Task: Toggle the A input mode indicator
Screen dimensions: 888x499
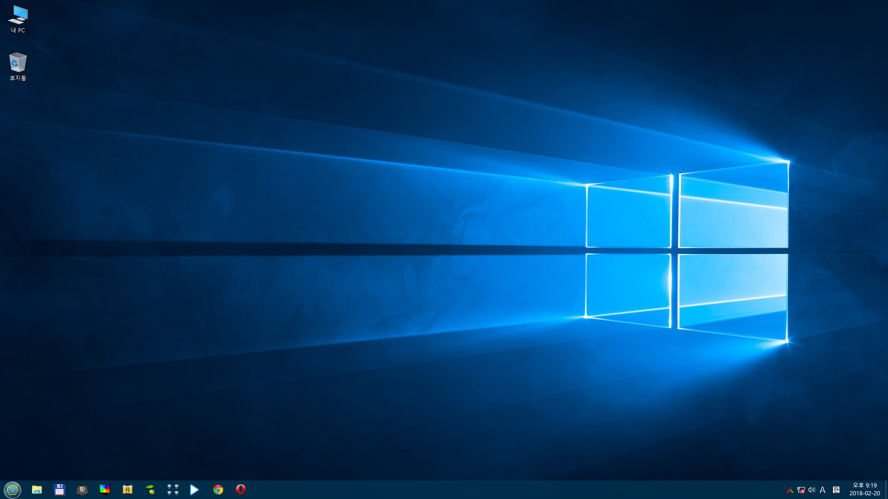Action: coord(823,490)
